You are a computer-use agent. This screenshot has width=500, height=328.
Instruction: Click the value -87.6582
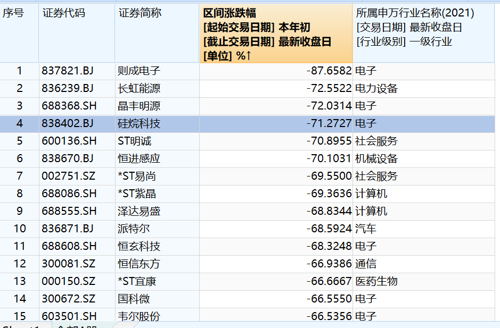[329, 71]
